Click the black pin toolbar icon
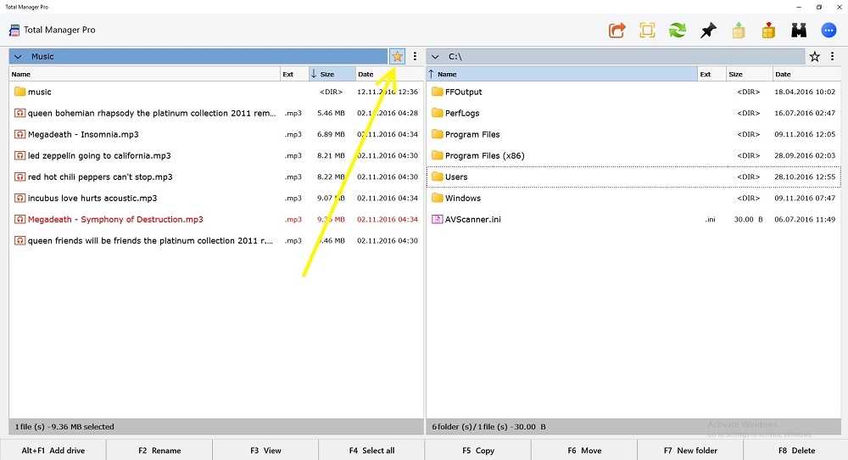The width and height of the screenshot is (848, 460). (x=708, y=31)
